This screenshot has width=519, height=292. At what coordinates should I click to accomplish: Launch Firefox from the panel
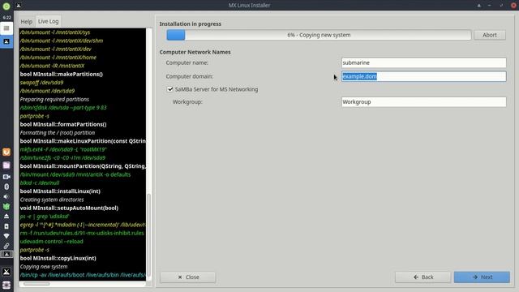(6, 152)
